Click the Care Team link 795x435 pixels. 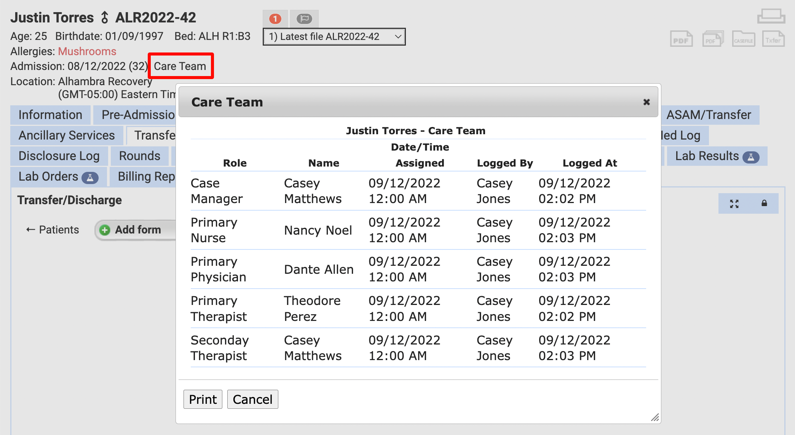[180, 66]
